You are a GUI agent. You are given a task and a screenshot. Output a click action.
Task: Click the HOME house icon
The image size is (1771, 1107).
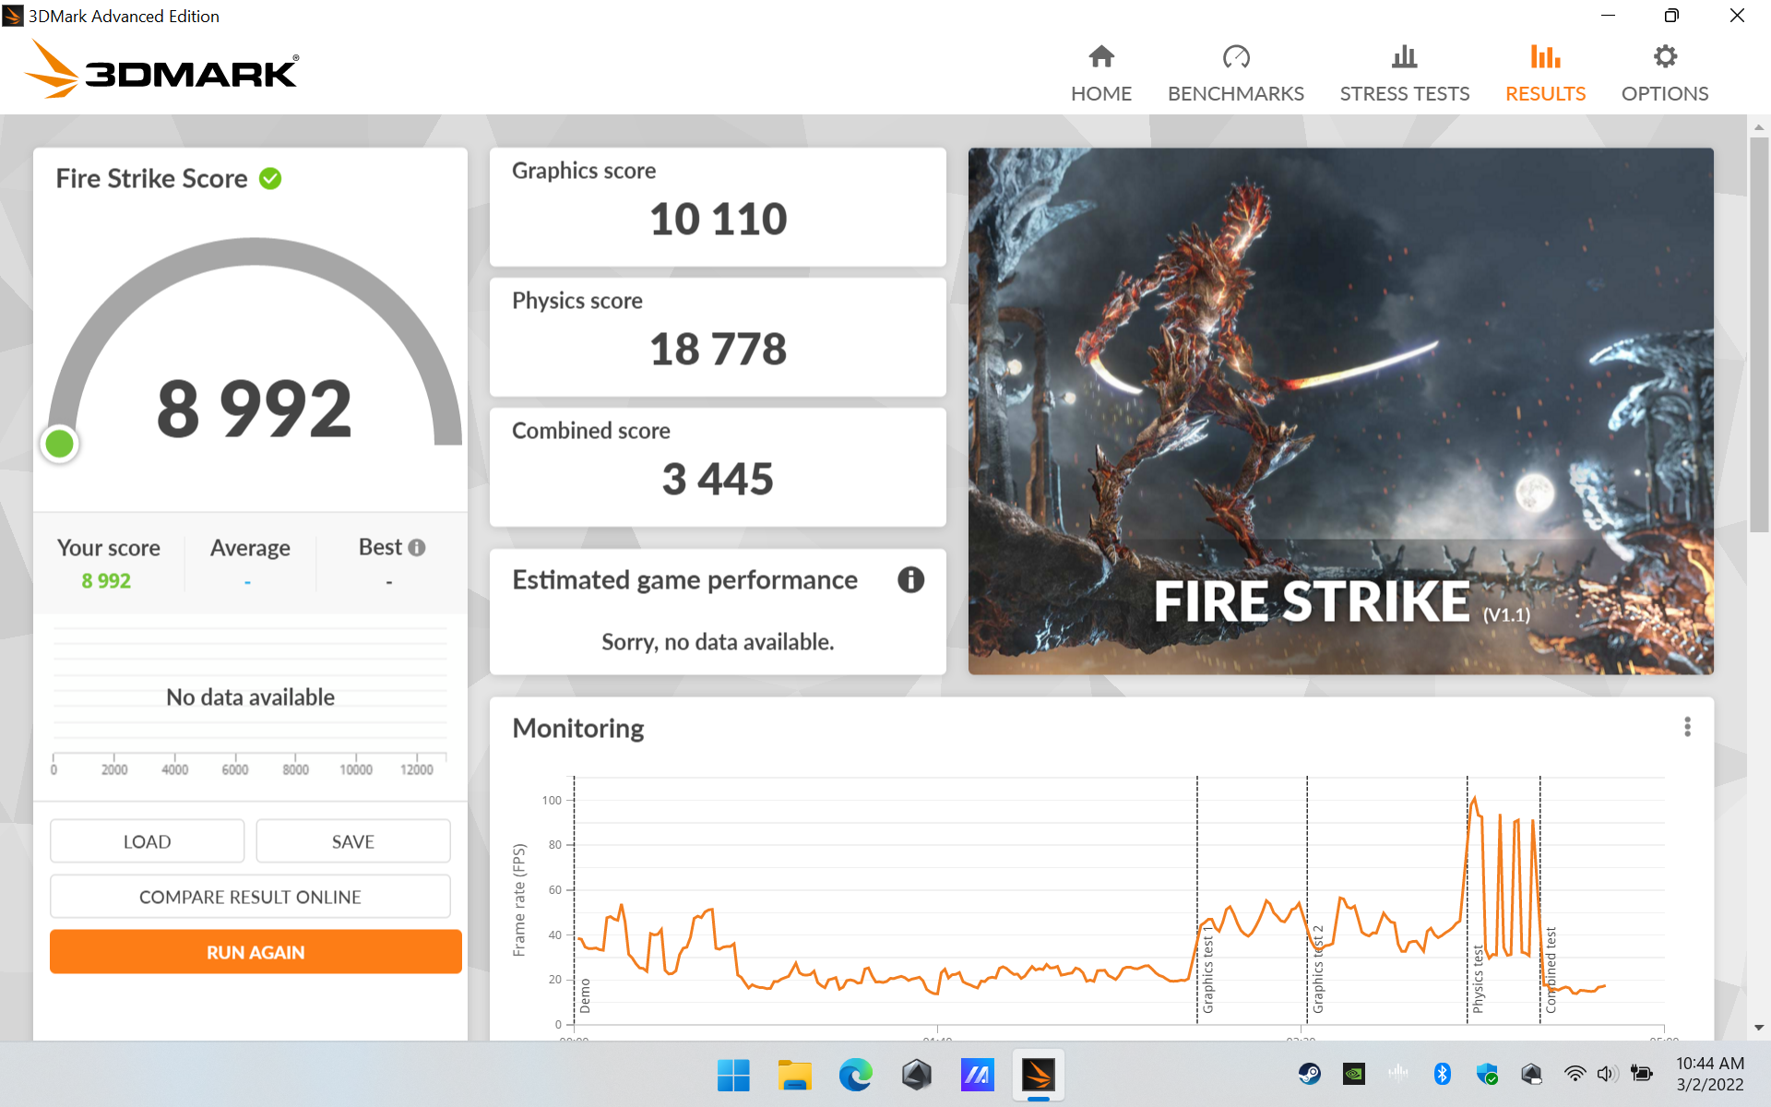pos(1100,57)
